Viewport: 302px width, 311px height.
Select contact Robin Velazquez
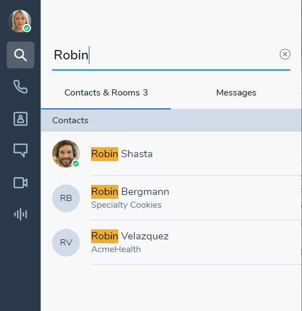tap(171, 242)
